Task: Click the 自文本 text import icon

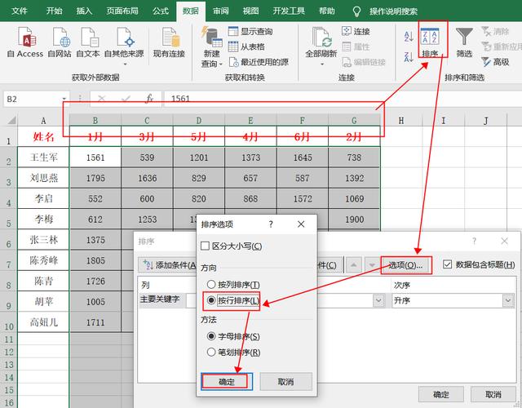Action: coord(88,42)
